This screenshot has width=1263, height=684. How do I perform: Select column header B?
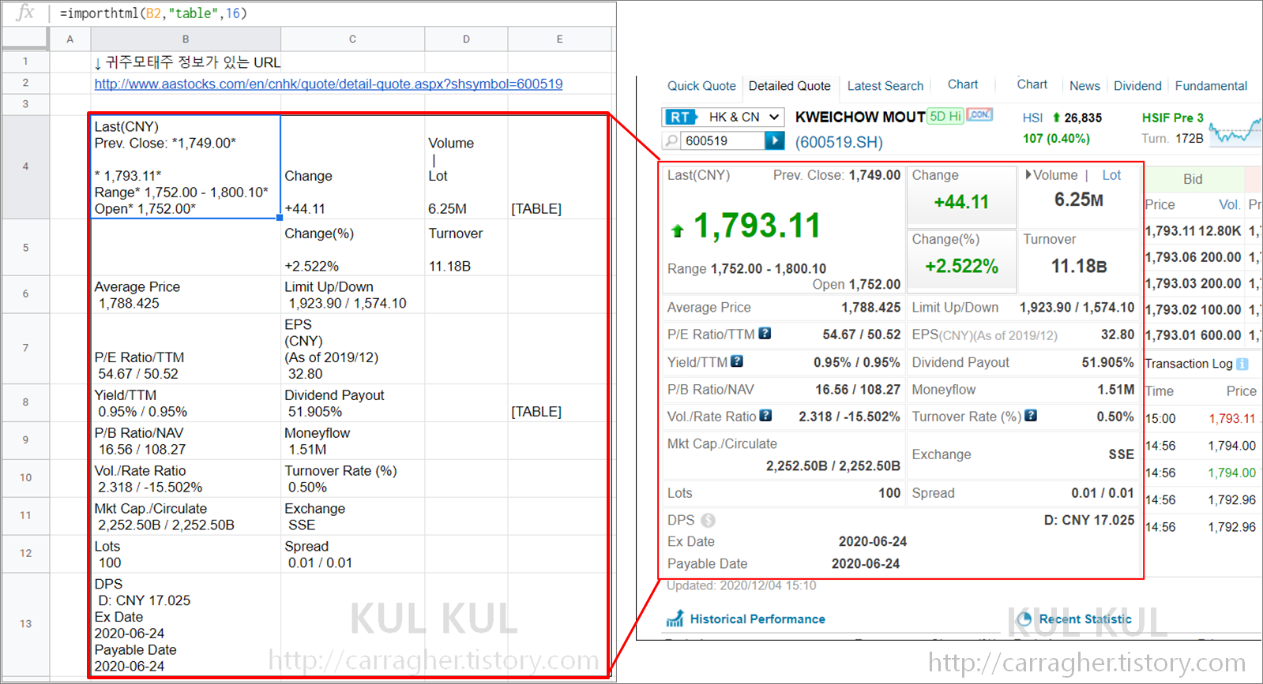click(x=186, y=39)
